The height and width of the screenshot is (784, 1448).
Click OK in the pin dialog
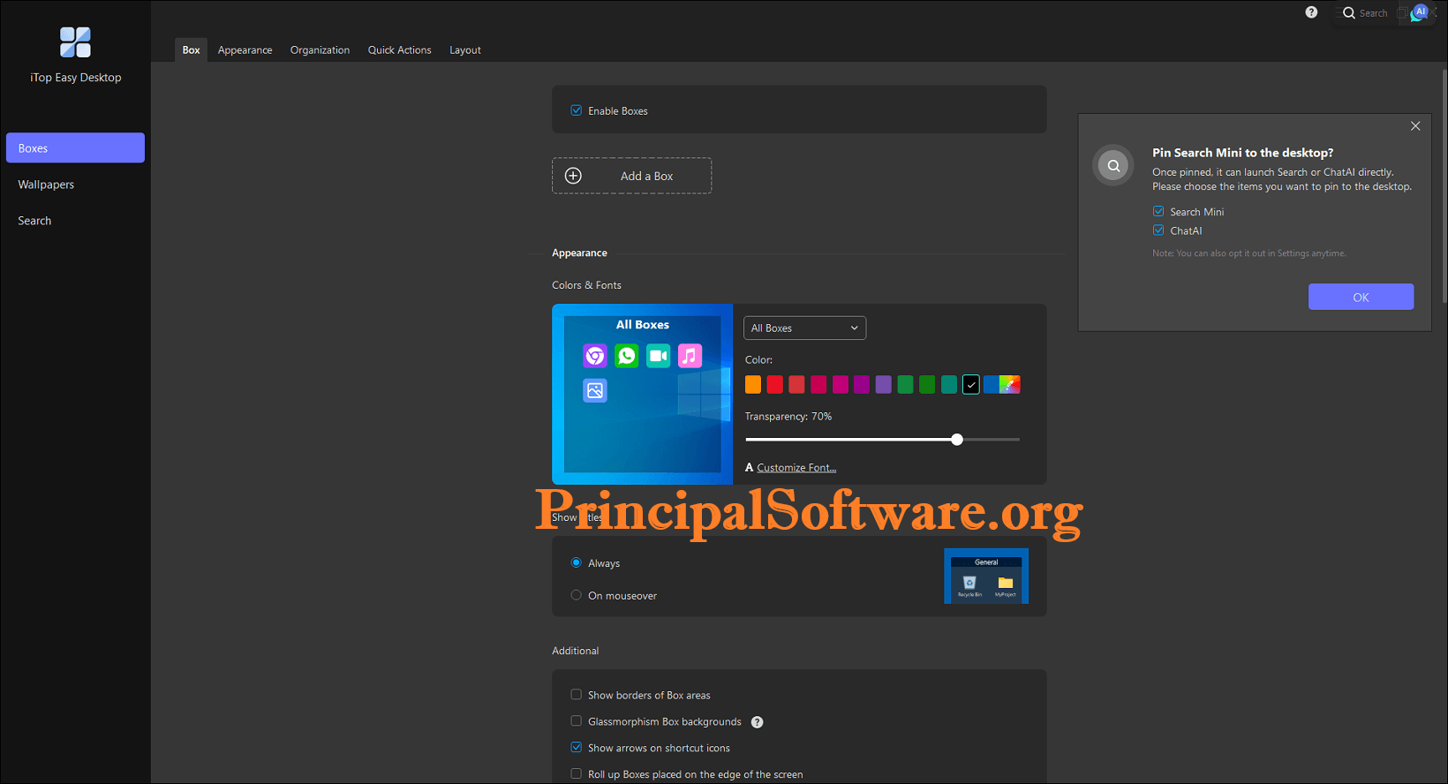coord(1361,297)
